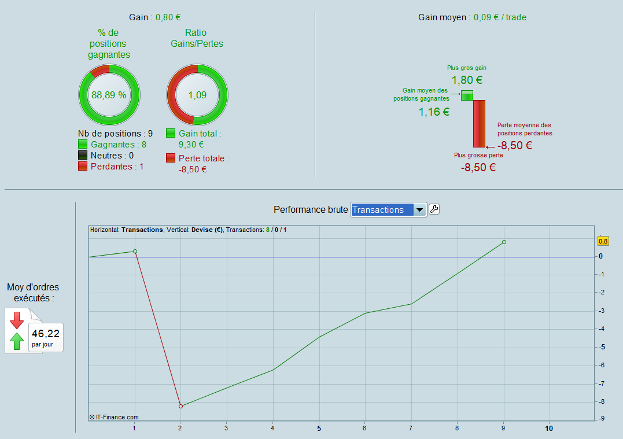Click the 'Gagnantes : 8' label
623x439 pixels.
click(119, 145)
